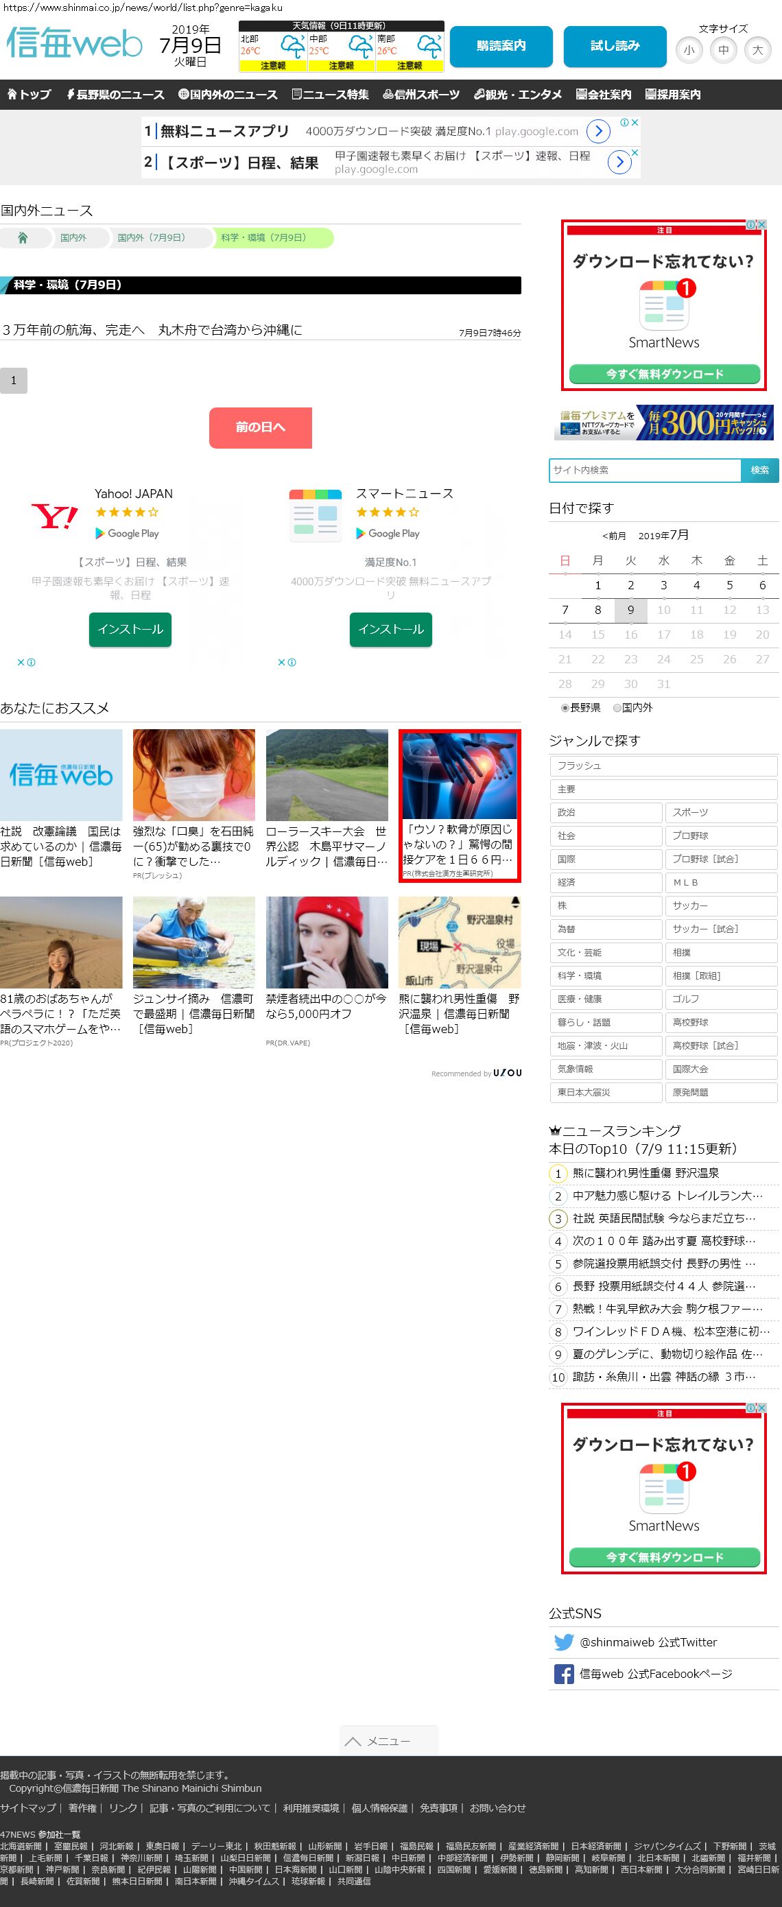Set text size to 小

pos(689,50)
